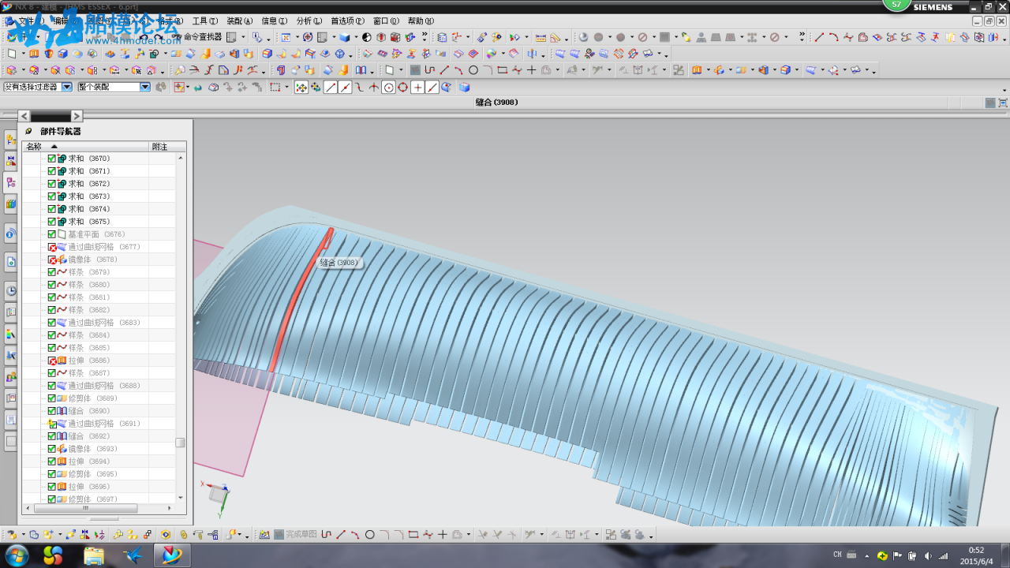Screen dimensions: 1010x568
Task: Open the 信息(I) menu
Action: pyautogui.click(x=274, y=21)
